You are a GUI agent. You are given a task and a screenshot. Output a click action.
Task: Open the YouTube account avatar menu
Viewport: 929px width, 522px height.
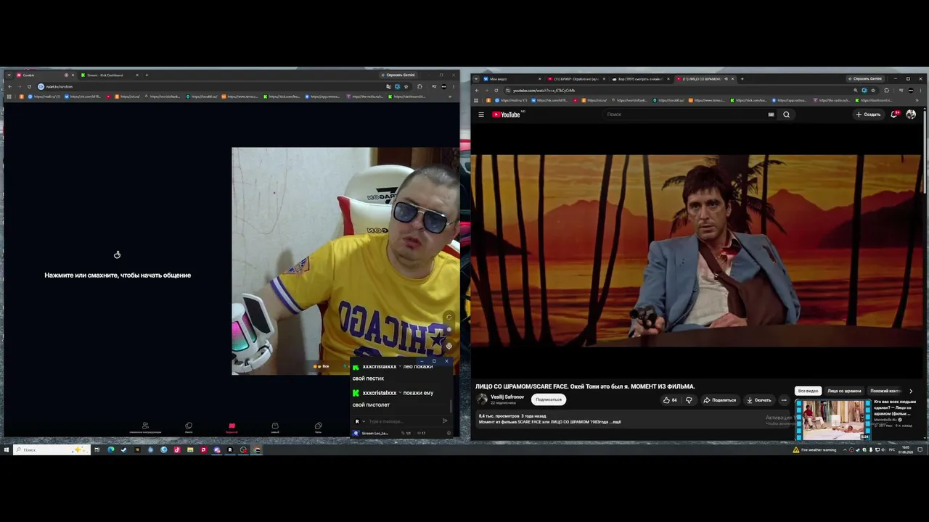coord(911,115)
